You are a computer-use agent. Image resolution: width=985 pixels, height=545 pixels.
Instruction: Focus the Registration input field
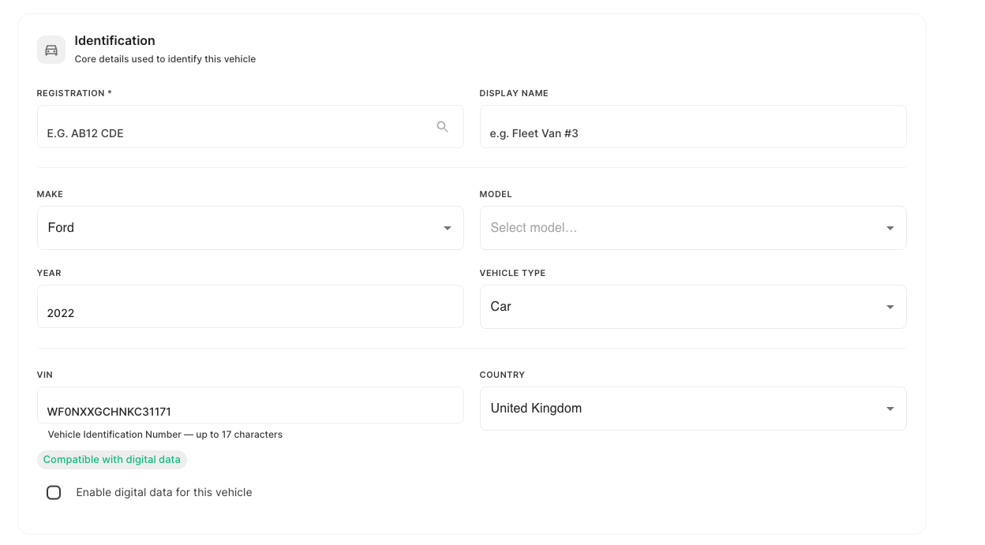[250, 127]
